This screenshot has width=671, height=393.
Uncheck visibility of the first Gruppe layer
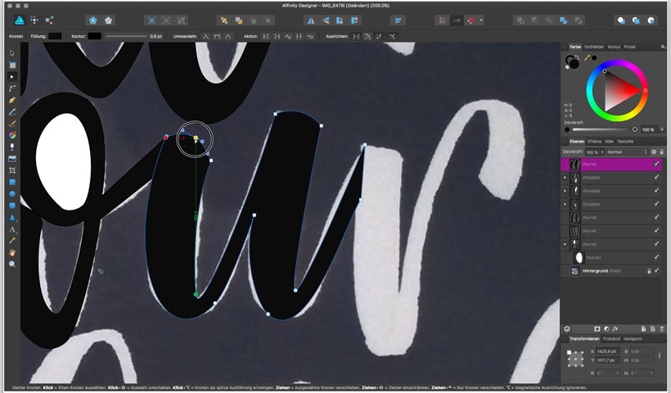[x=656, y=177]
